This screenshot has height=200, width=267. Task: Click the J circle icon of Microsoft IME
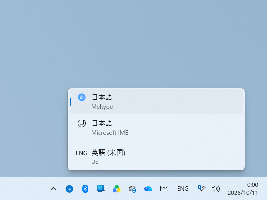[82, 123]
